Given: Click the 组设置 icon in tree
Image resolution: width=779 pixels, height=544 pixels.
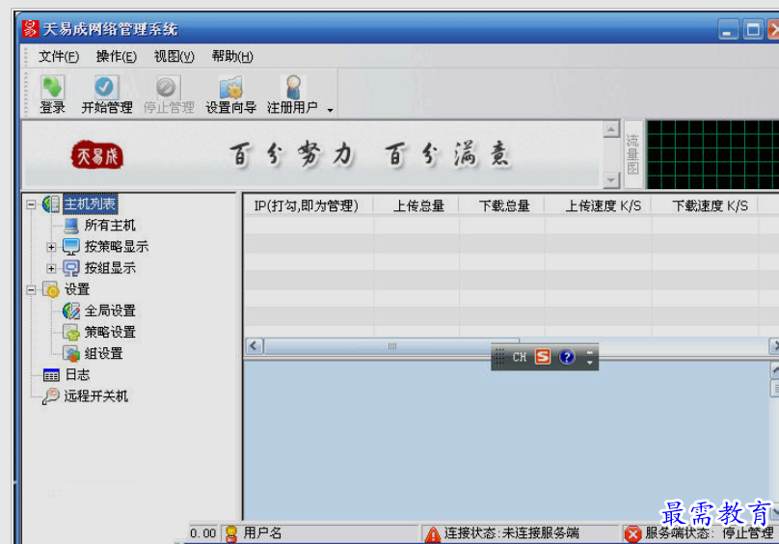Looking at the screenshot, I should [71, 354].
